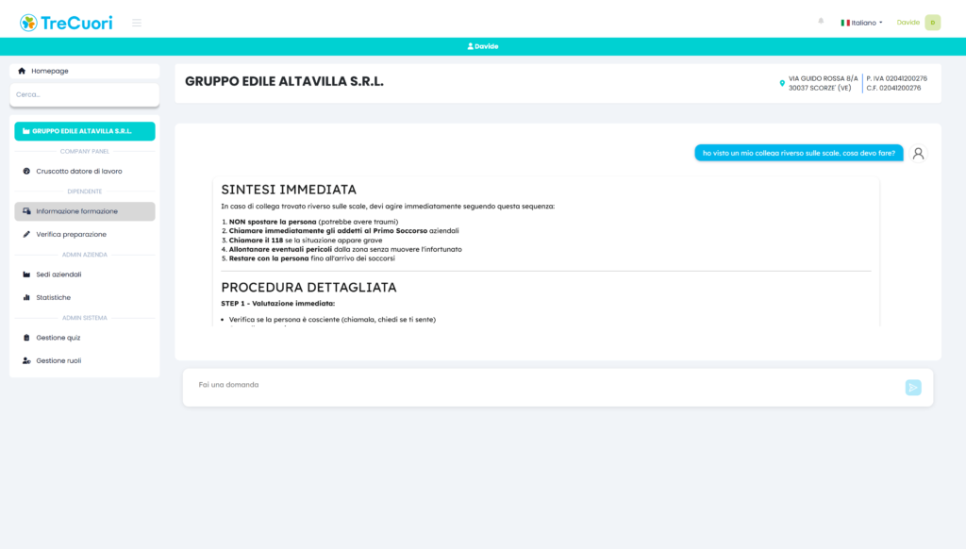Open the Davide username menu in header
Screen dimensions: 966x549
tap(908, 23)
